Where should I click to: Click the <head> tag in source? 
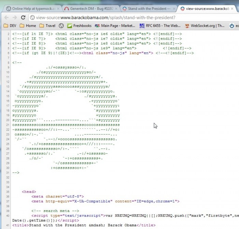[x=29, y=192]
